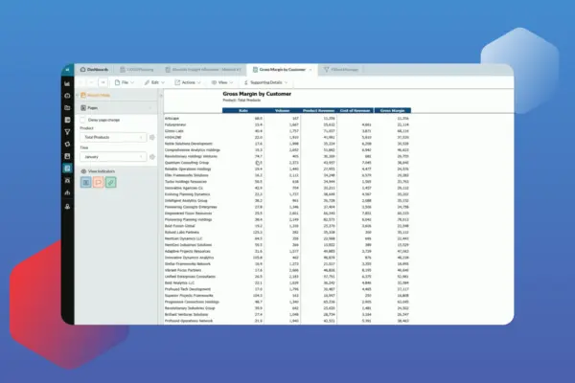This screenshot has width=575, height=383.
Task: Click the Report Mode label
Action: (99, 96)
